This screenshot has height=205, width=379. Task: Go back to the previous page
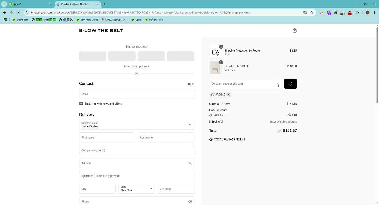[x=4, y=13]
